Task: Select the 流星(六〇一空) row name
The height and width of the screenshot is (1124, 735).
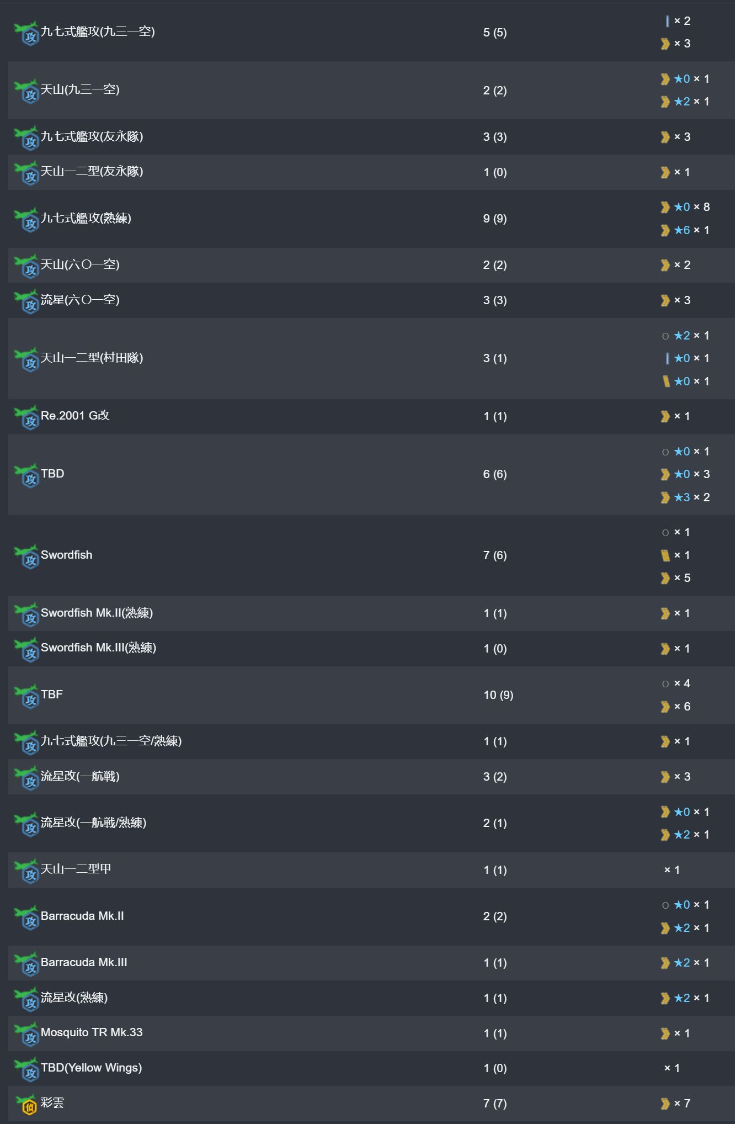Action: click(80, 300)
